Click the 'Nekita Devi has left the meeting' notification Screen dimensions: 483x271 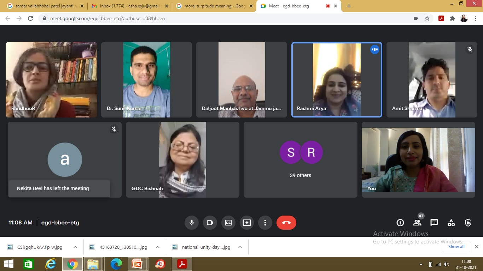[59, 188]
